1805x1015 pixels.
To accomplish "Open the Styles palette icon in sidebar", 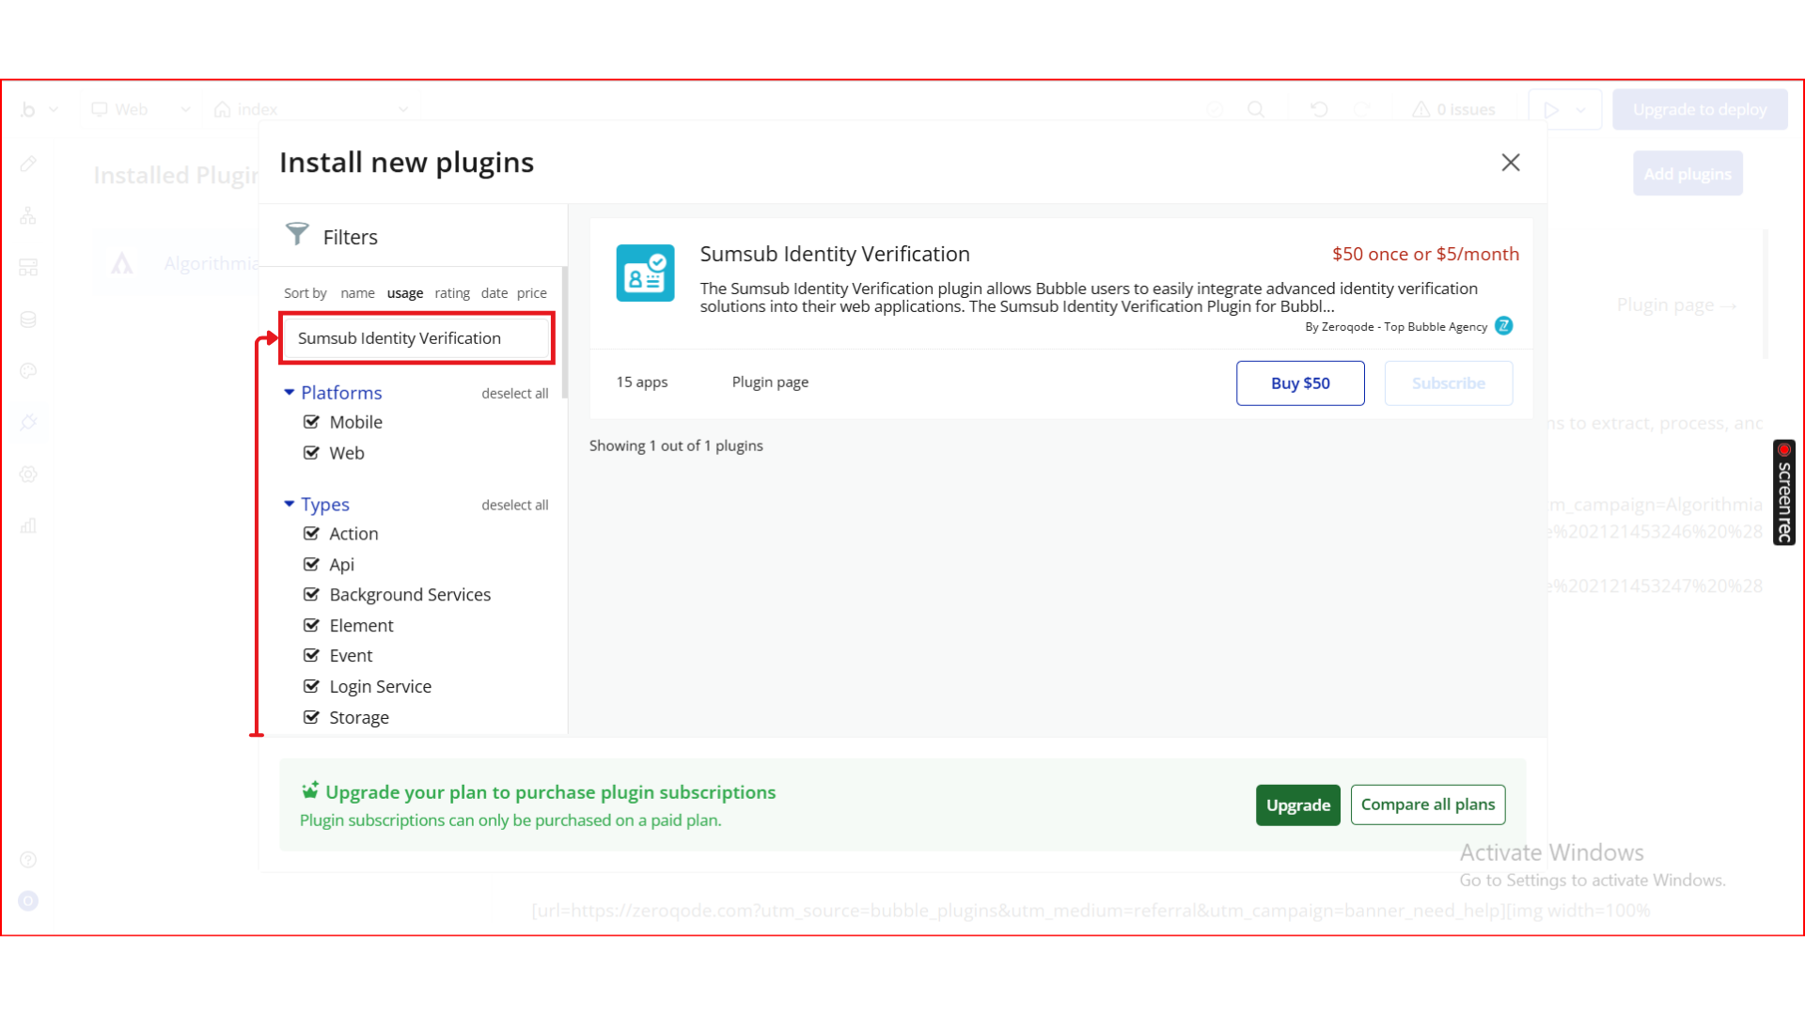I will [x=28, y=371].
